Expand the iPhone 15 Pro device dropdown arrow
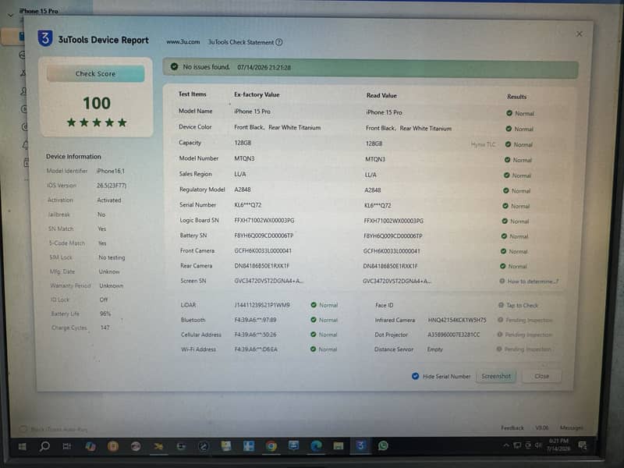The image size is (624, 468). [x=11, y=15]
